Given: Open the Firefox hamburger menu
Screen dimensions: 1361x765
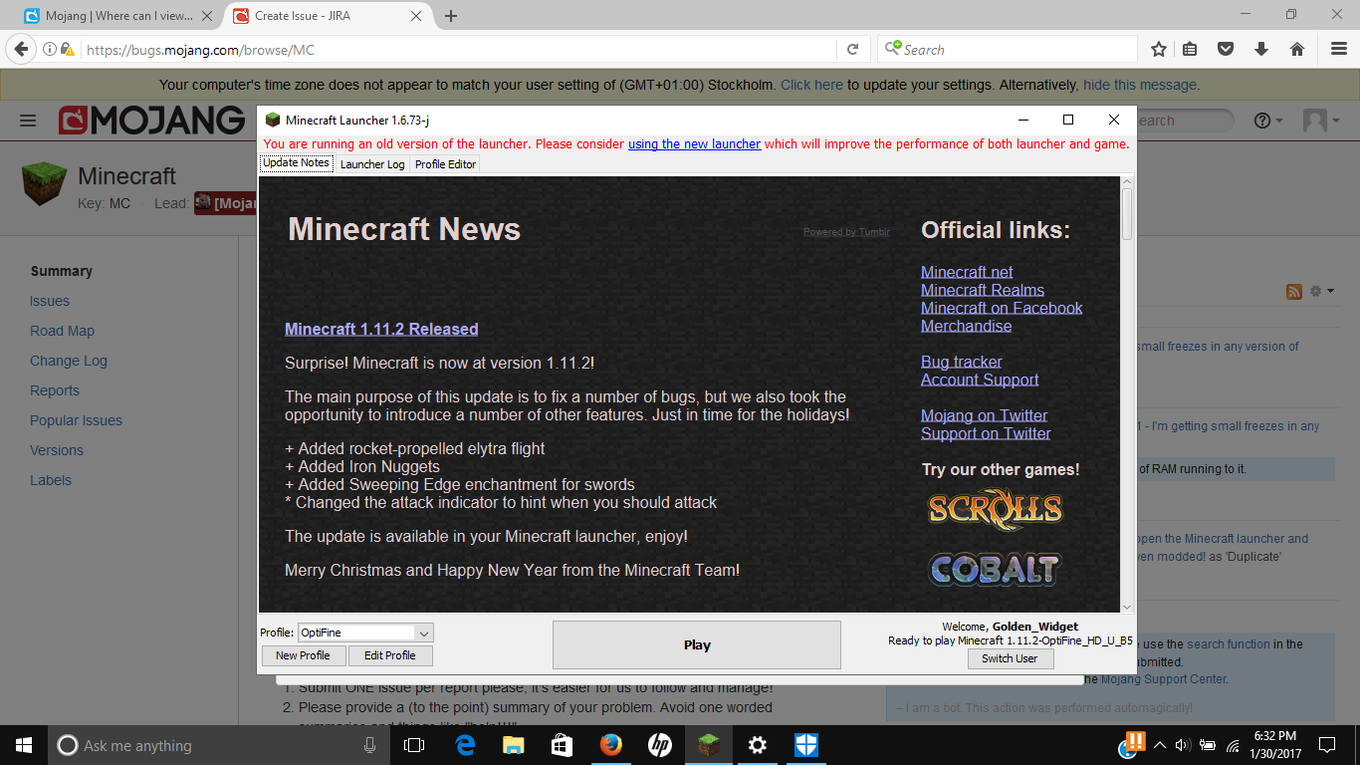Looking at the screenshot, I should pyautogui.click(x=1339, y=49).
